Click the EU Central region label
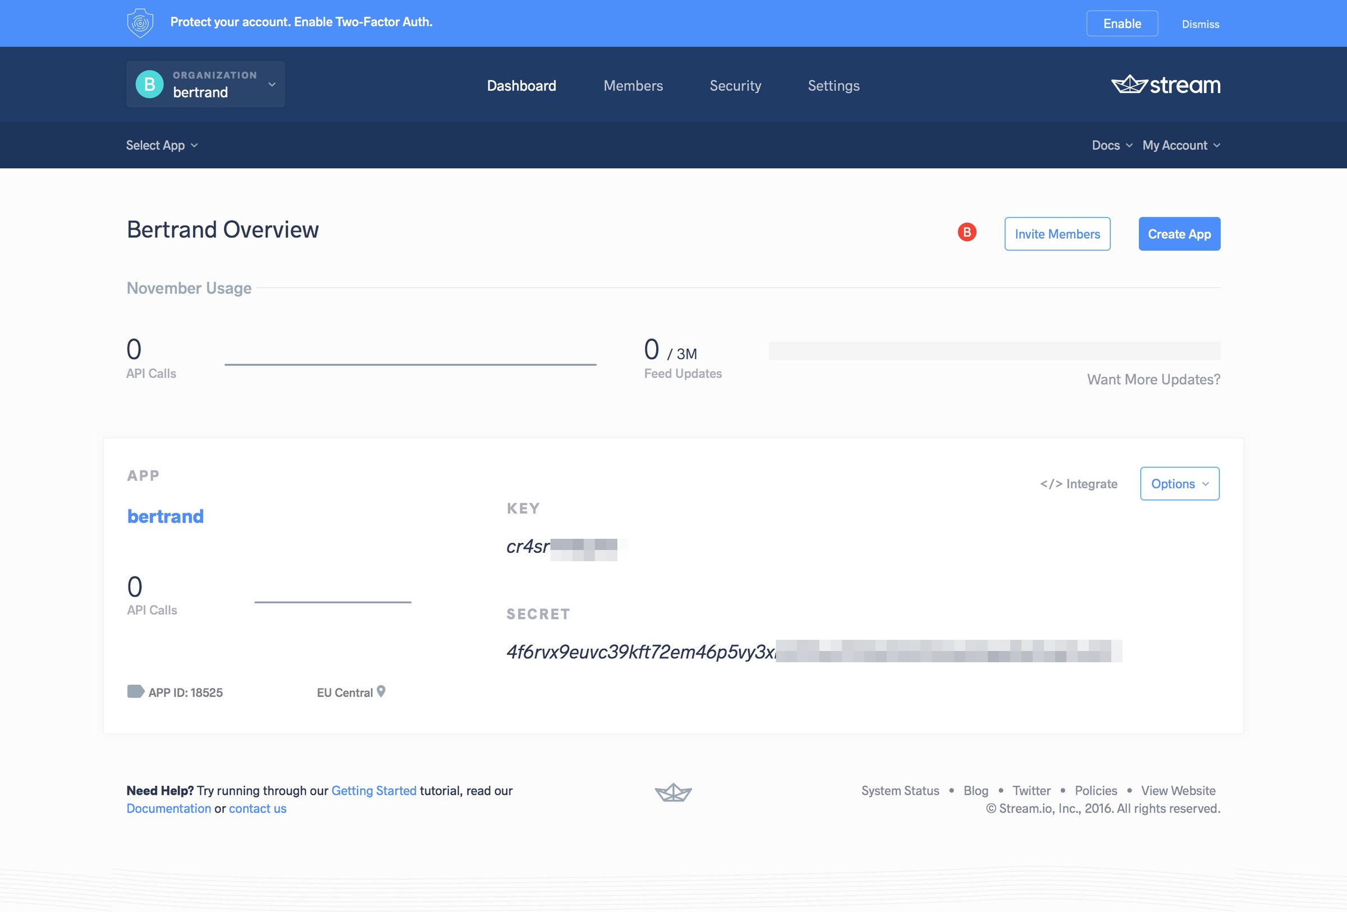The height and width of the screenshot is (912, 1347). click(345, 693)
